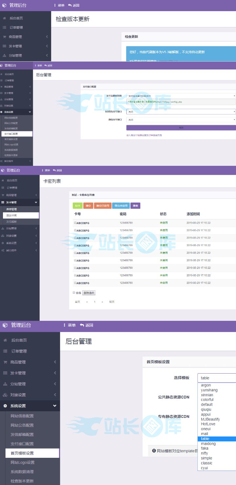The height and width of the screenshot is (485, 236).
Task: Go to 尾页 in card list pagination
Action: pos(112,302)
